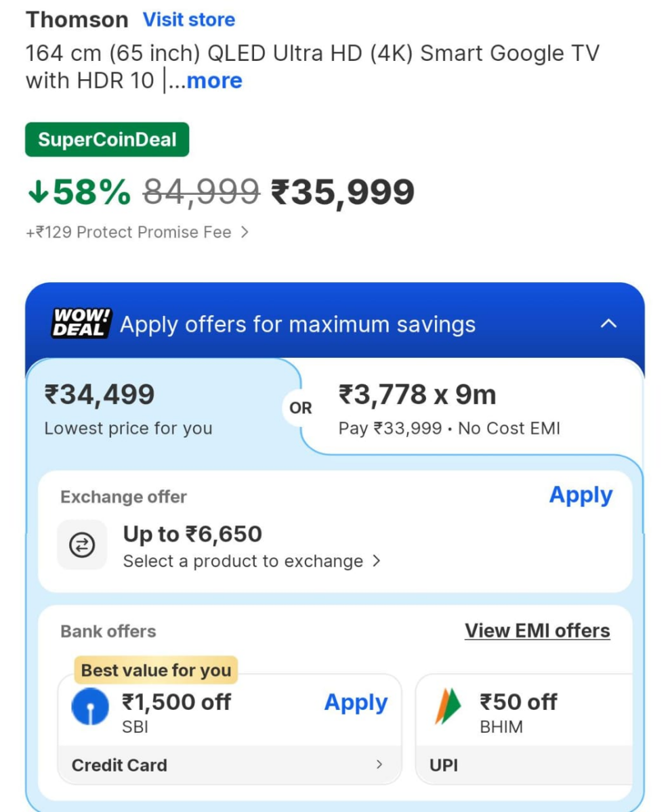Click the exchange arrows icon
Screen dimensions: 670x812
(x=82, y=545)
